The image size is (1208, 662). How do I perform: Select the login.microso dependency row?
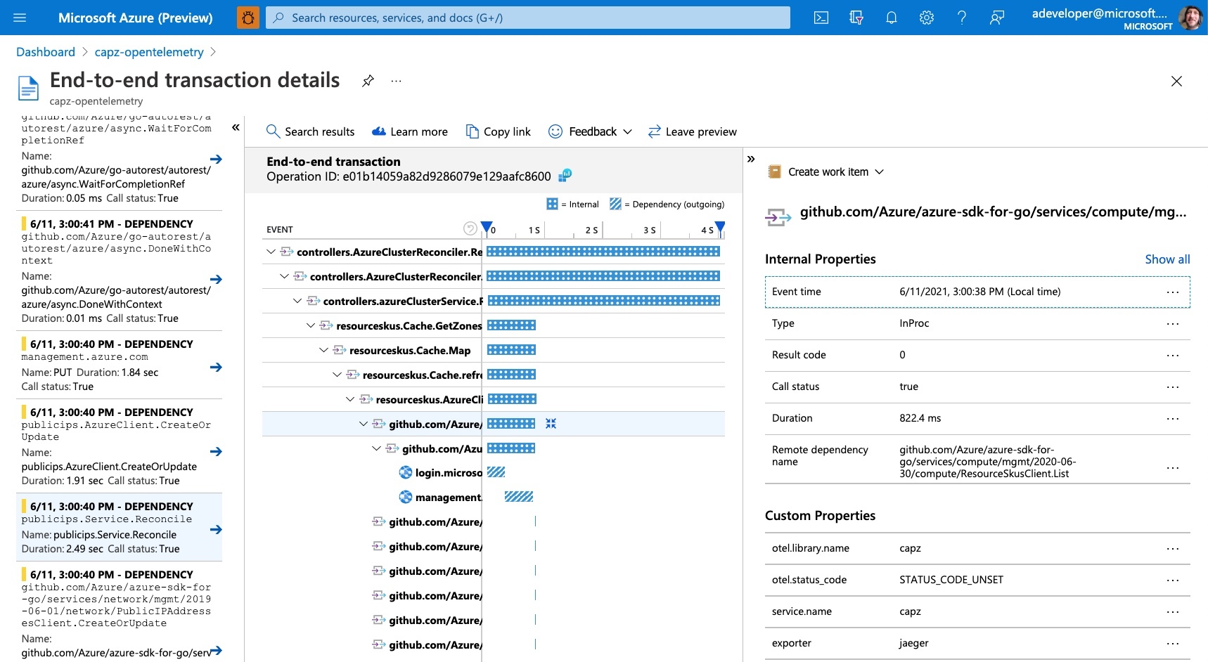tap(440, 473)
